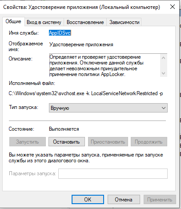Click the highlighted AppIDSvc service name
Image resolution: width=181 pixels, height=209 pixels.
[60, 33]
